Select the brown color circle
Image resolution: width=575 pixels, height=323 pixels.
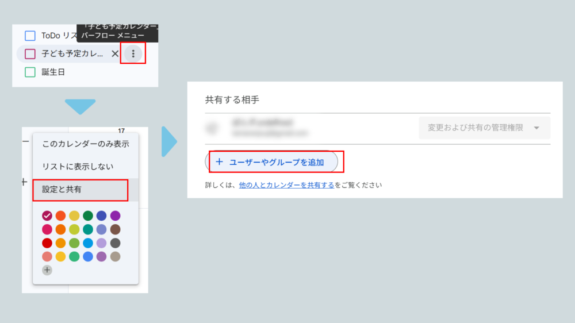115,229
